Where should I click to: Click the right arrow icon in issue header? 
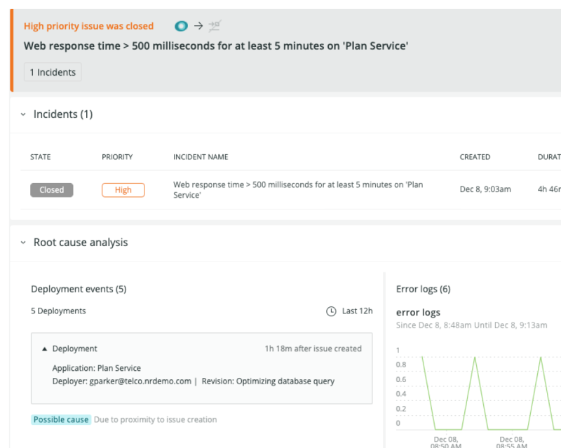[198, 26]
